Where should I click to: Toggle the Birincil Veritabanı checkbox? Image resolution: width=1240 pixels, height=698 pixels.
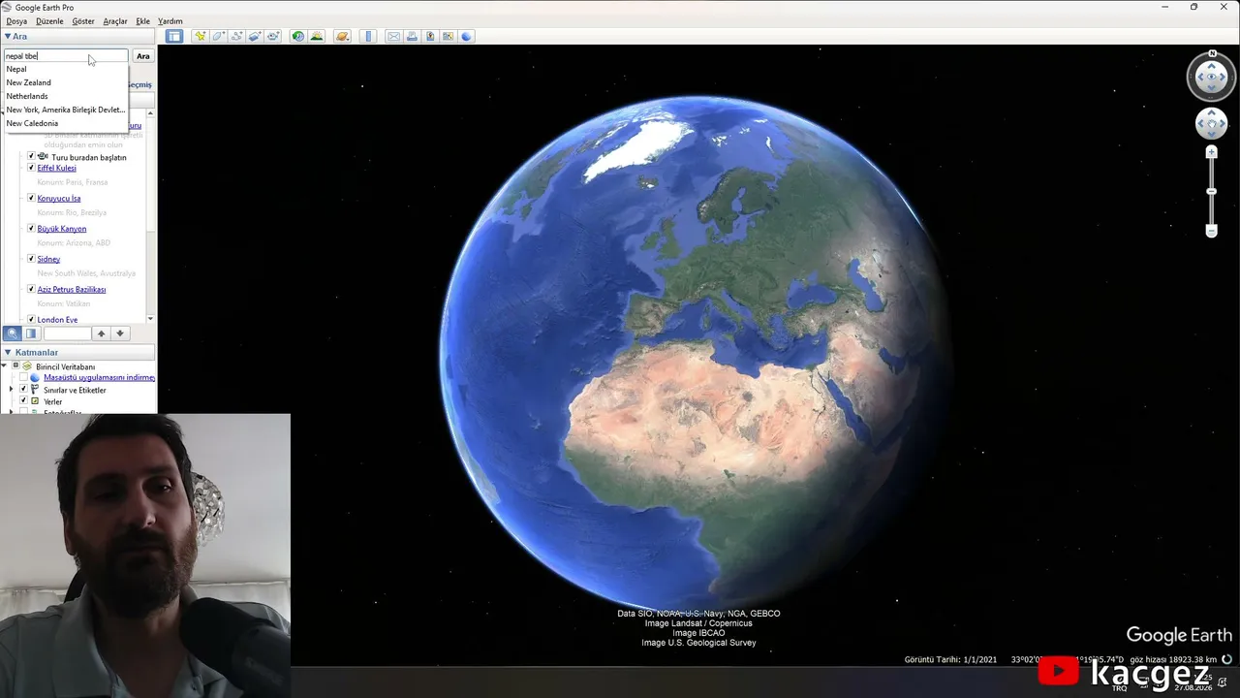[15, 366]
